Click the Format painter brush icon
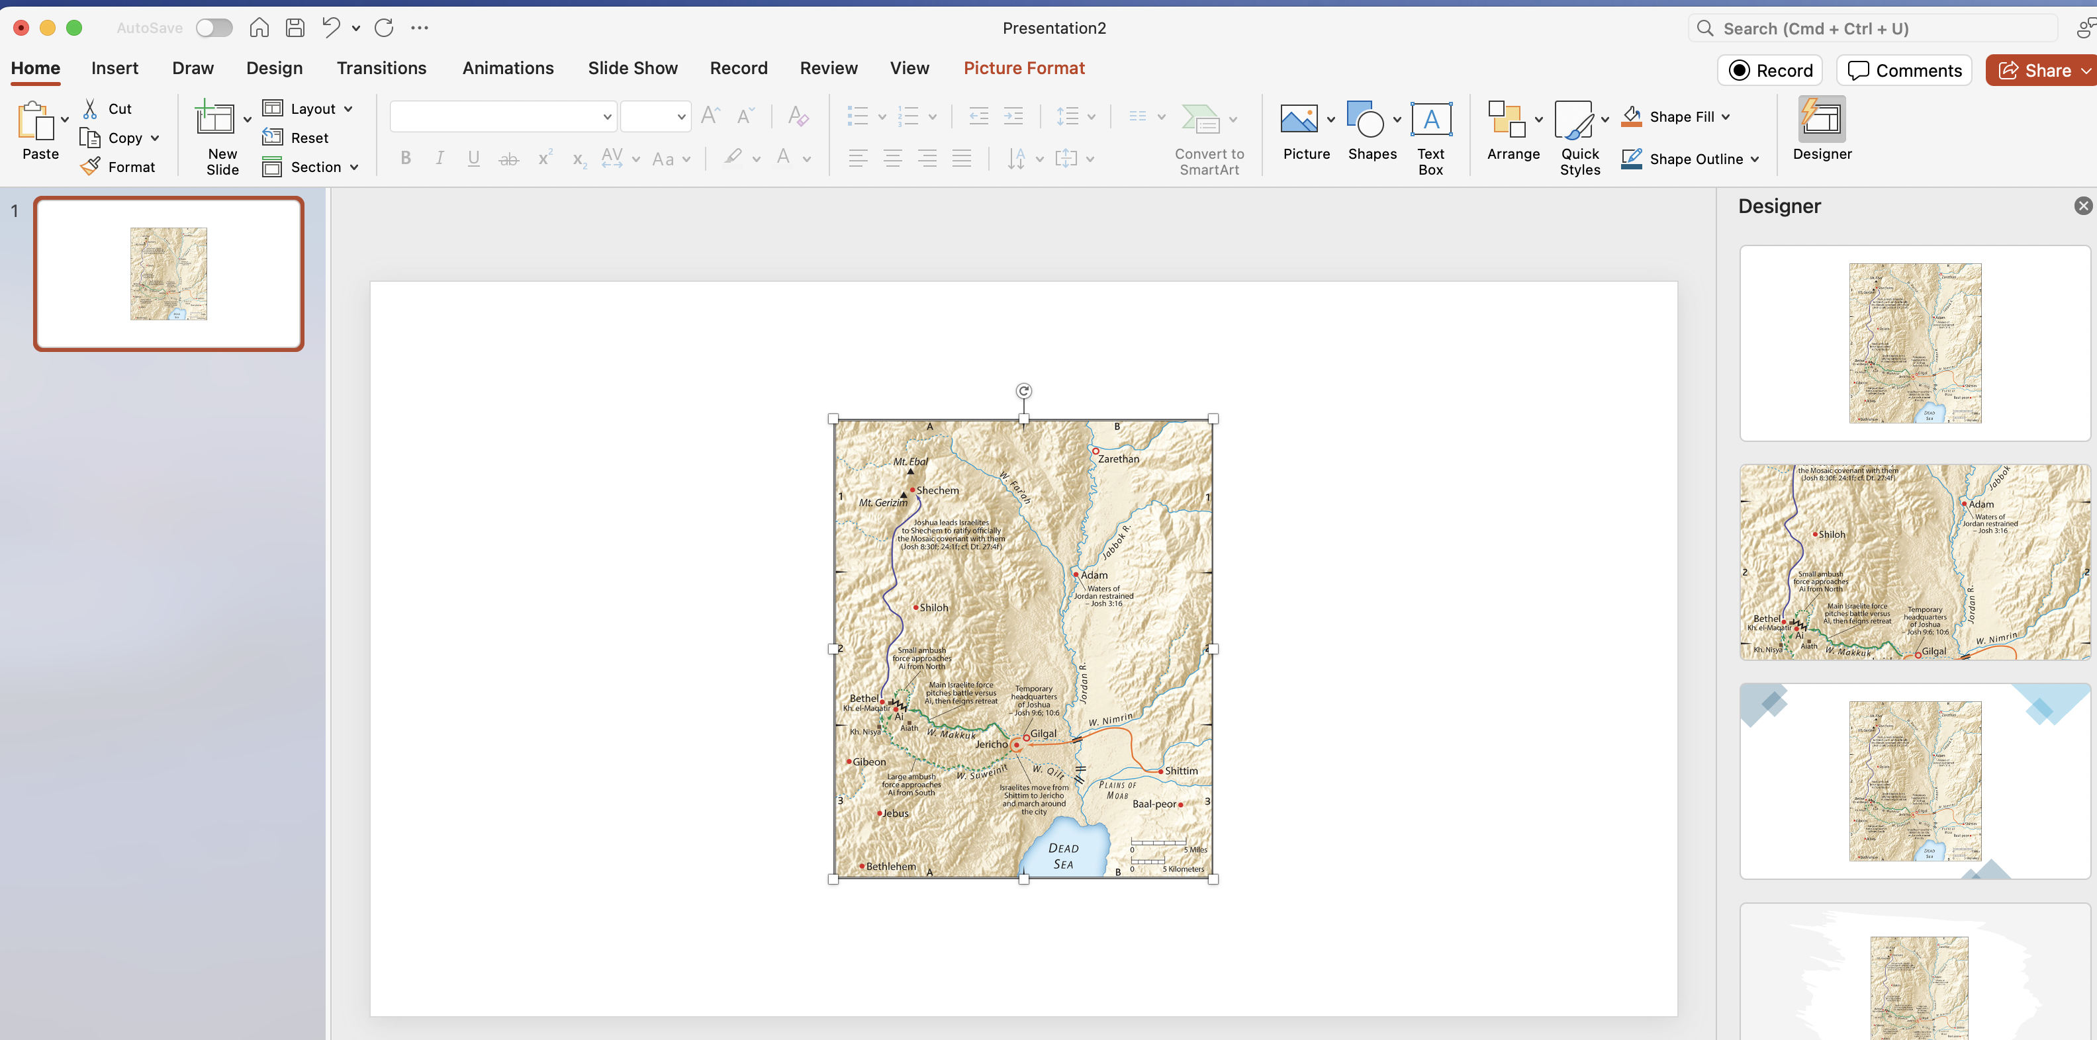 pos(91,167)
